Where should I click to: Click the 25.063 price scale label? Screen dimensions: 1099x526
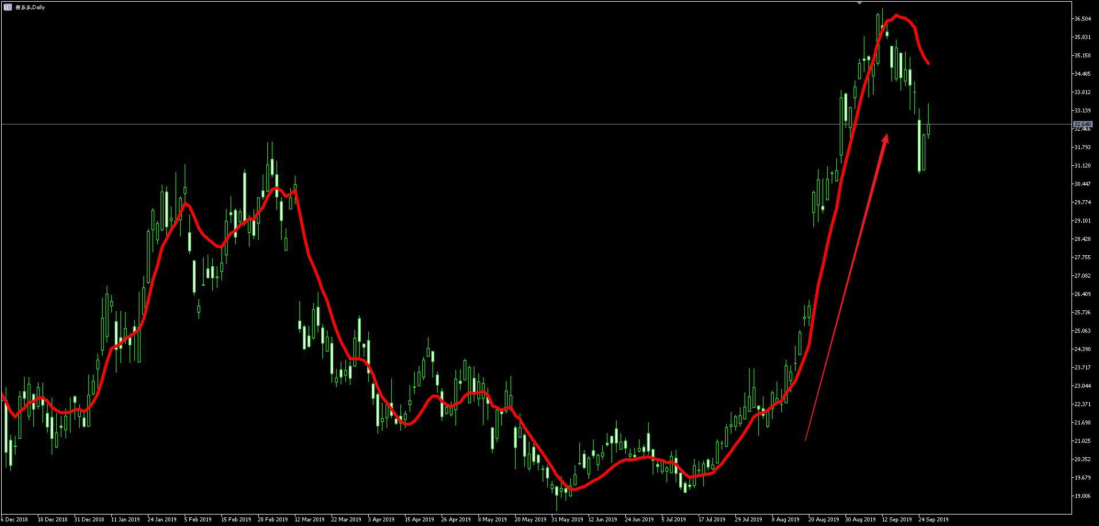(1082, 331)
